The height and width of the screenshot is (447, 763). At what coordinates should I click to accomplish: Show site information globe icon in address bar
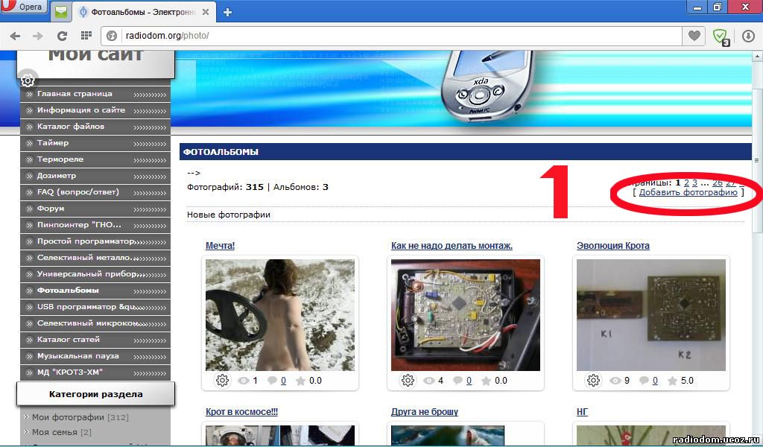pos(112,36)
